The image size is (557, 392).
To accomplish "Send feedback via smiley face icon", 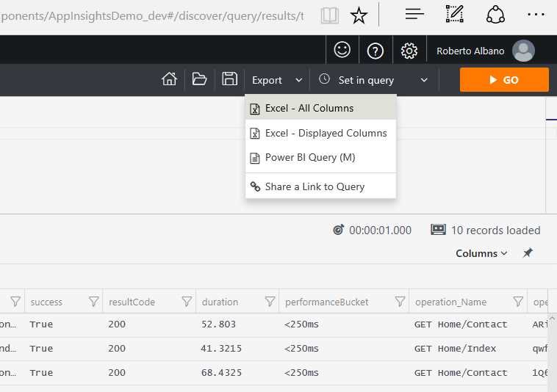I will tap(342, 50).
